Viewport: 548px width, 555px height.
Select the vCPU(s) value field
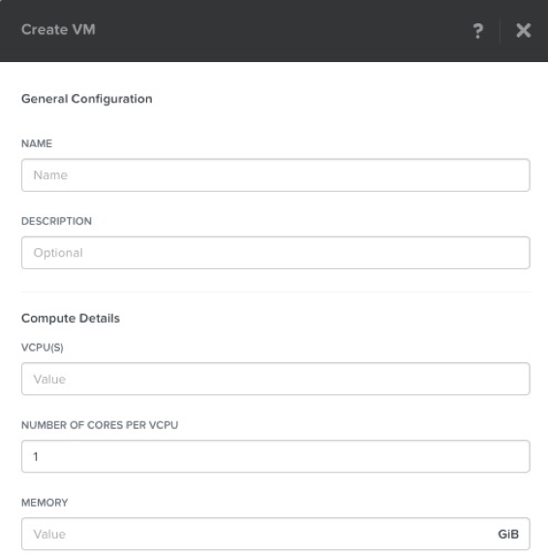pos(276,379)
